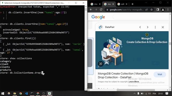
Task: Show hidden system tray icons
Action: (x=134, y=94)
